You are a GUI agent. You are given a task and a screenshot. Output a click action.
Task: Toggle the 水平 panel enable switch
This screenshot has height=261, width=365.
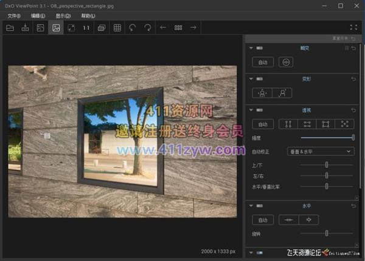260,206
